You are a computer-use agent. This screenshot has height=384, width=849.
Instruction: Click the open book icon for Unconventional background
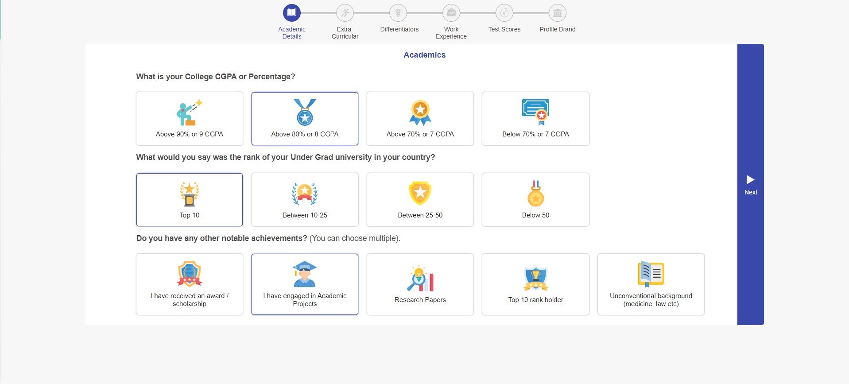point(651,274)
